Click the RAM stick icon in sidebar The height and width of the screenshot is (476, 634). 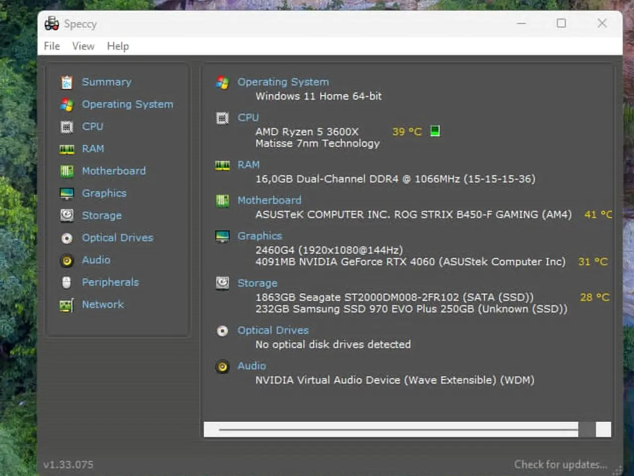[67, 149]
